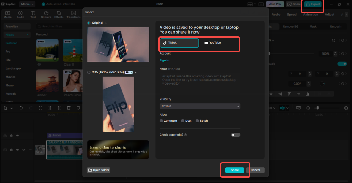Screen dimensions: 352x183
Task: Choose TikTok as share platform
Action: coord(179,43)
